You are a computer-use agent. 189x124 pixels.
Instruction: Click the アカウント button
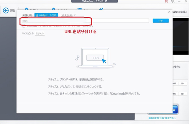pyautogui.click(x=40, y=33)
